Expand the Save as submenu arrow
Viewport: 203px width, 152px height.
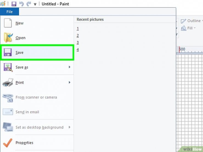coord(69,67)
